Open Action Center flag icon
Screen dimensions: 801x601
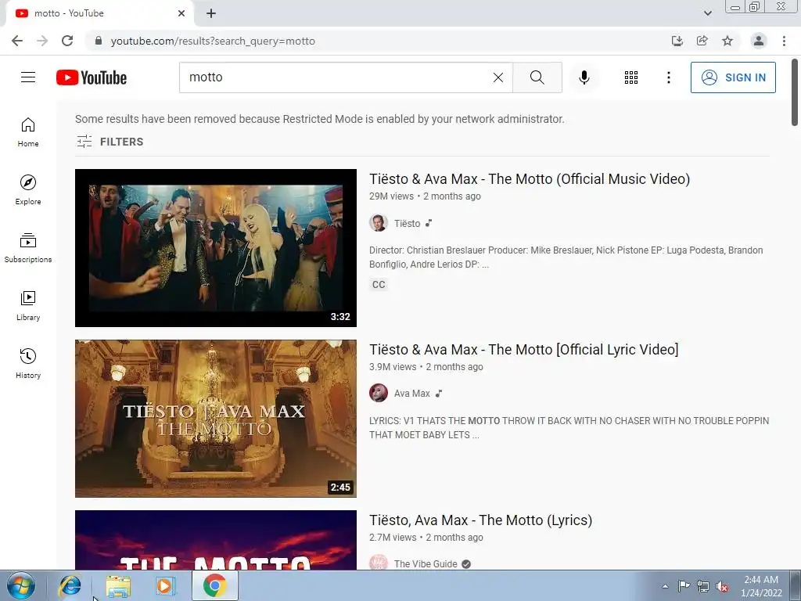684,586
